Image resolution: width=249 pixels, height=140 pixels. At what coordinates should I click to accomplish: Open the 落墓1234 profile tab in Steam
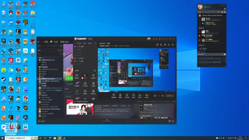[x=64, y=42]
